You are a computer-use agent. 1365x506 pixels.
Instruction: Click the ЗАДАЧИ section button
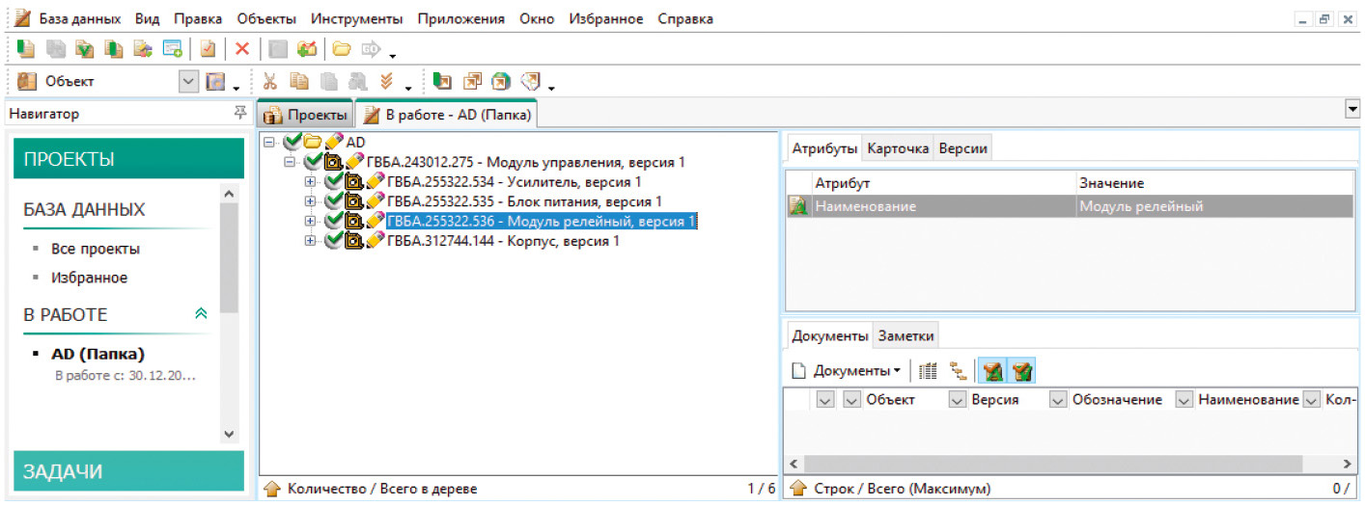(128, 471)
